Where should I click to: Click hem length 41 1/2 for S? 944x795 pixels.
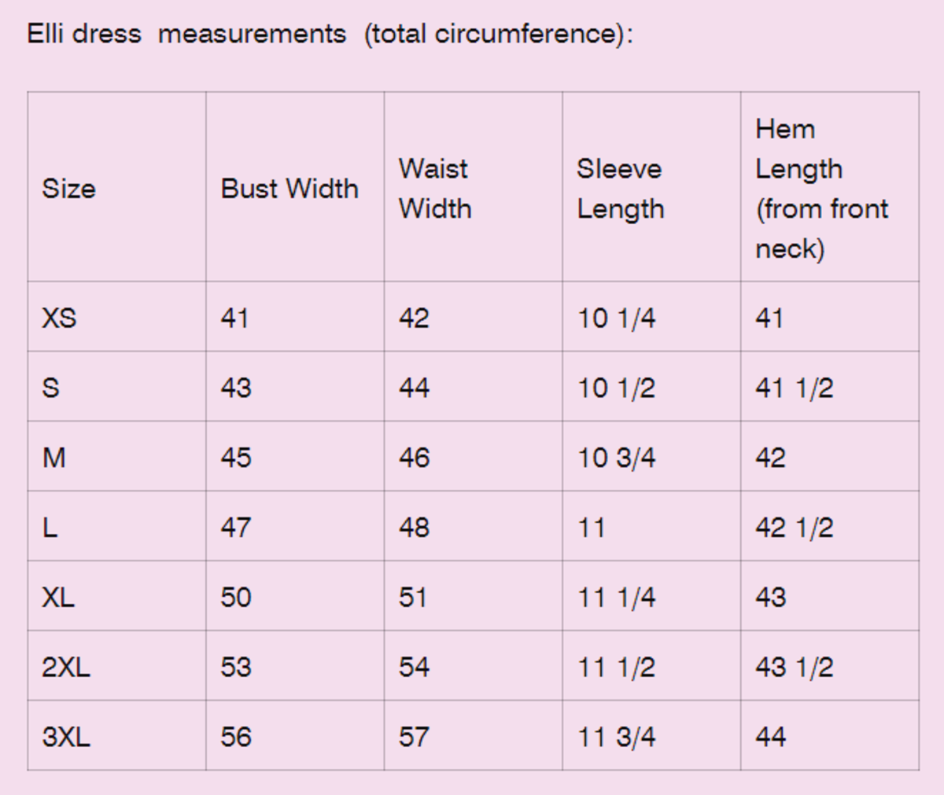click(x=795, y=388)
